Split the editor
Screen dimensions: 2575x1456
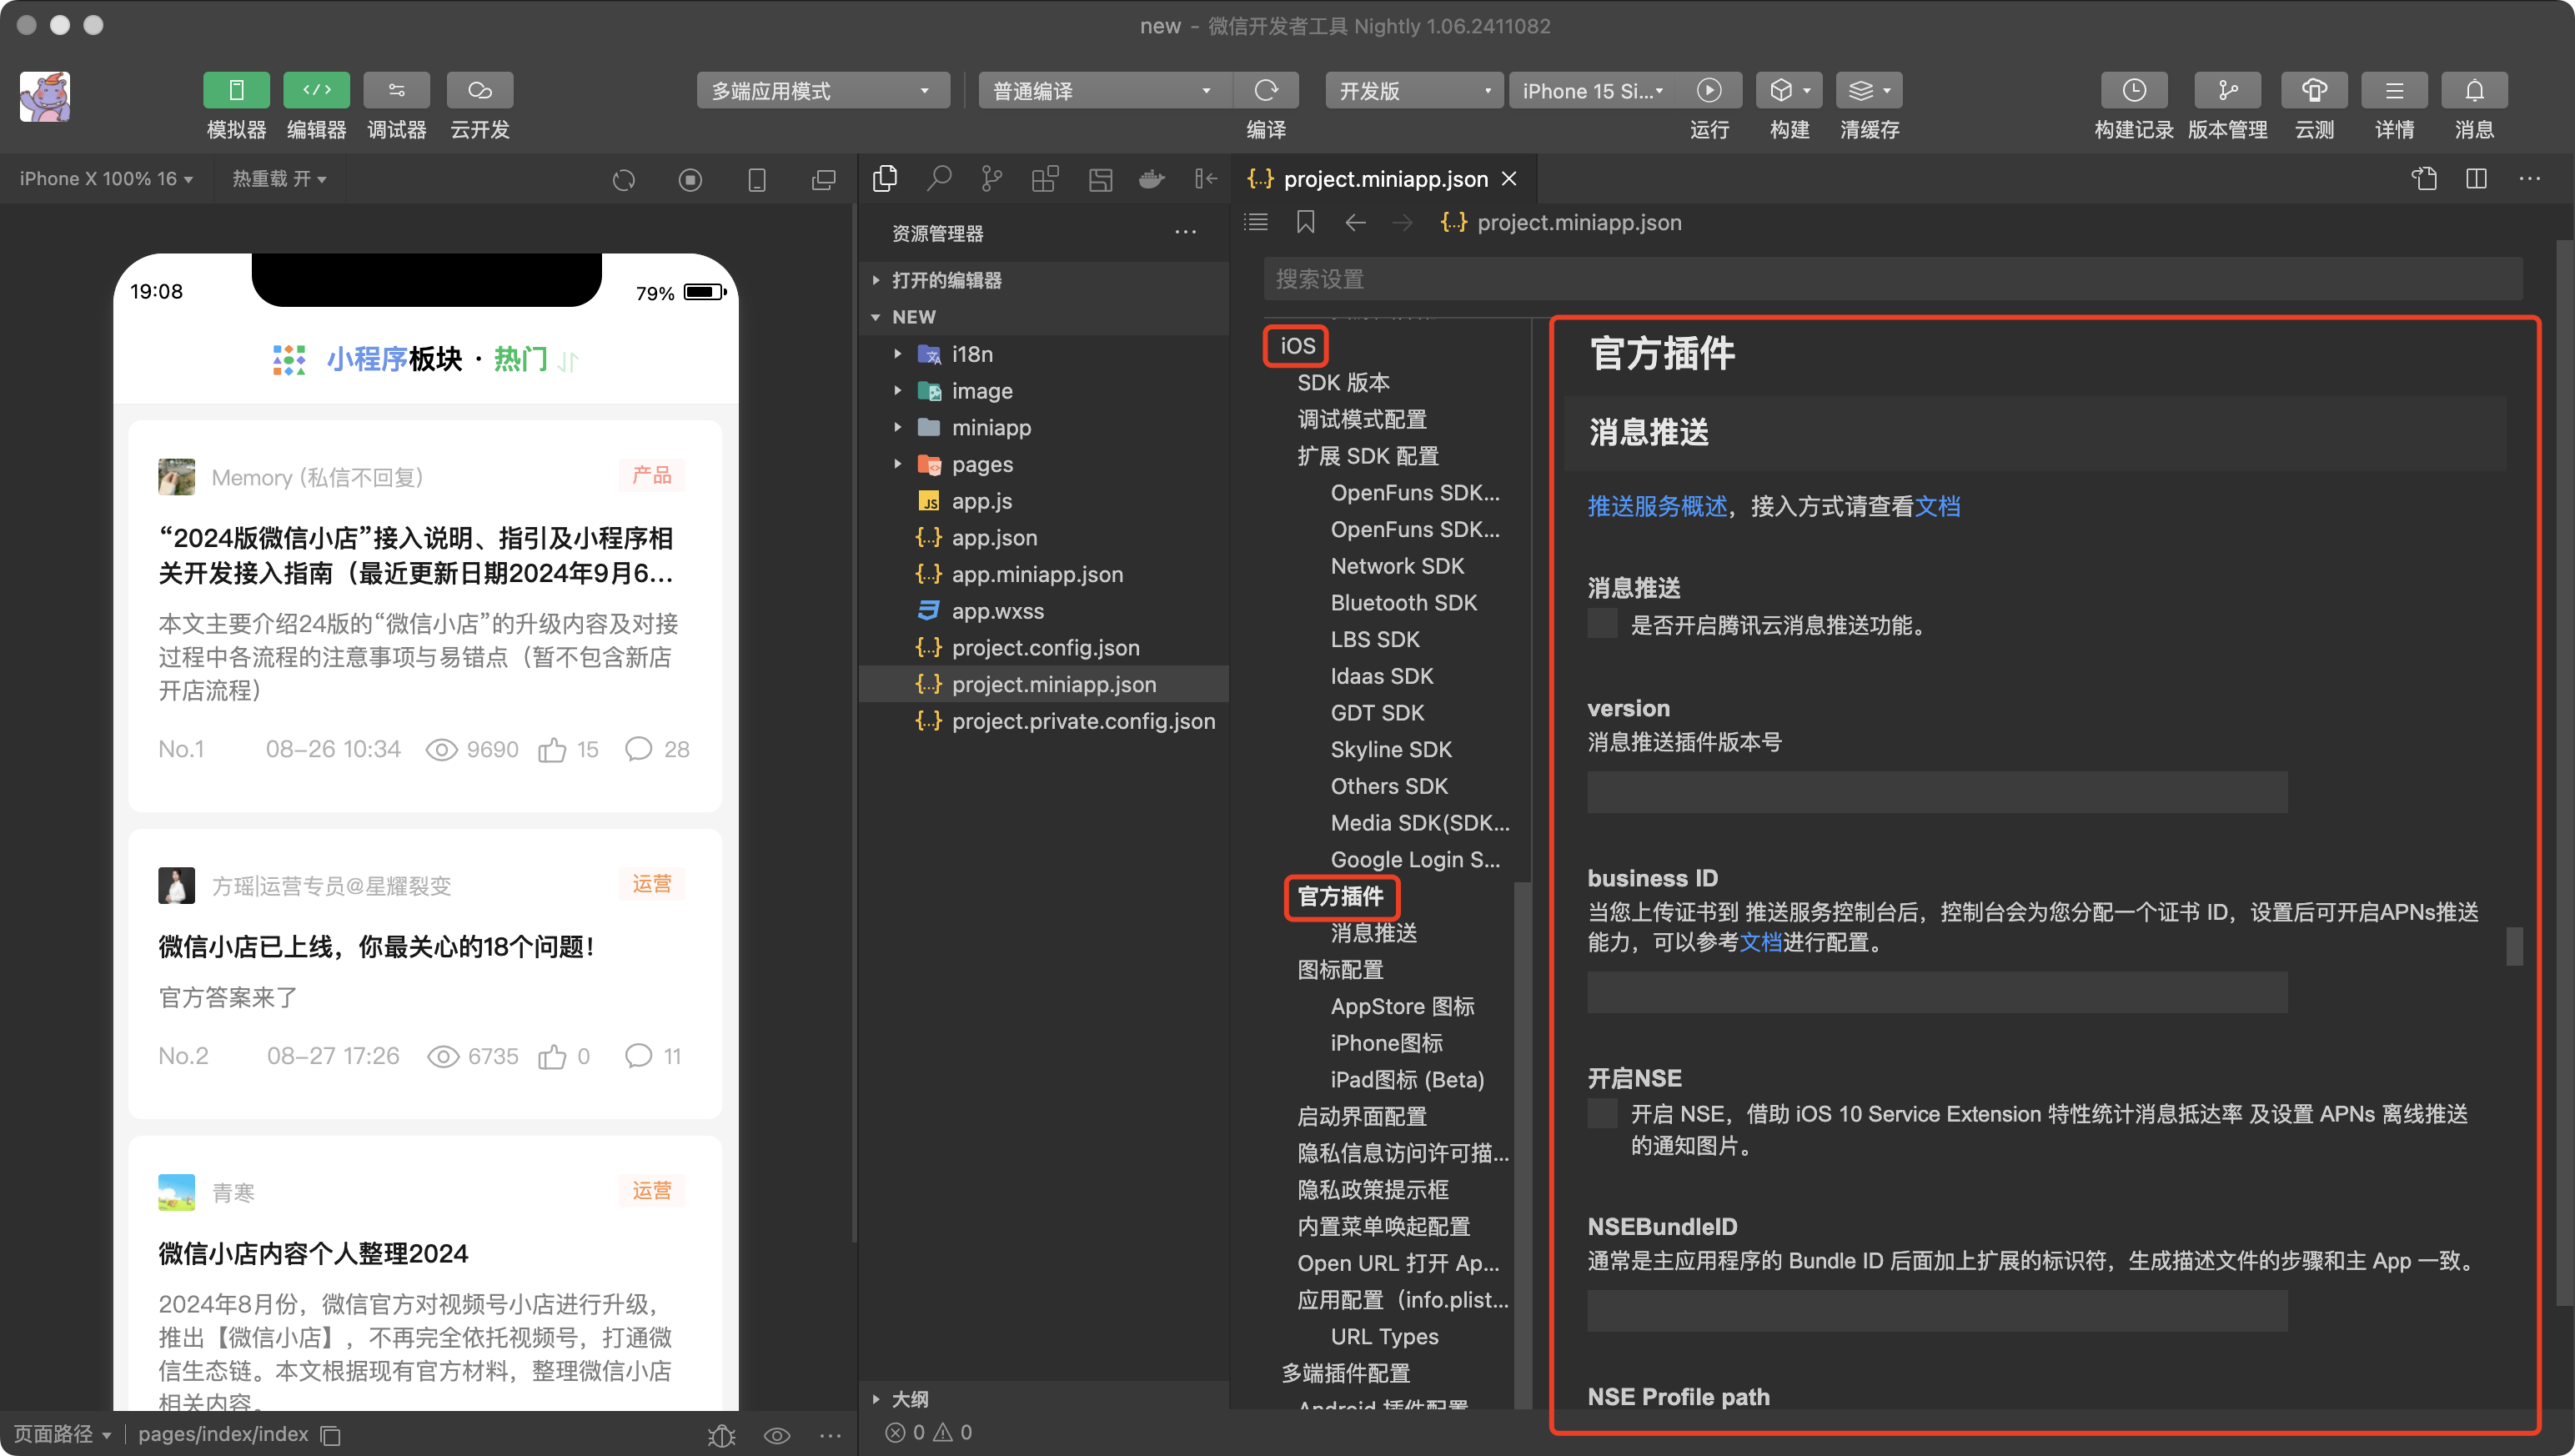pyautogui.click(x=2477, y=179)
